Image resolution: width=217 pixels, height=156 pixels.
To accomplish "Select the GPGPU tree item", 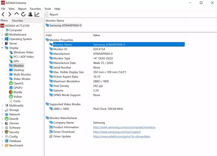I will tap(18, 88).
